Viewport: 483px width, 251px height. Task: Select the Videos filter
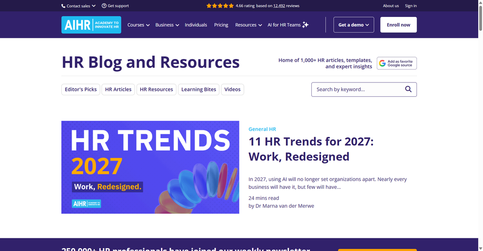click(233, 89)
